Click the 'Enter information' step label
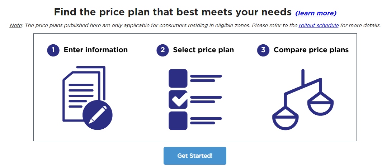This screenshot has width=382, height=168. [x=95, y=50]
